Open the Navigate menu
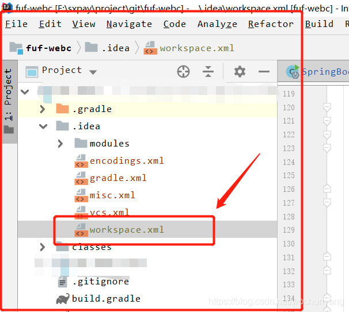Viewport: 349px width, 312px height. tap(129, 24)
